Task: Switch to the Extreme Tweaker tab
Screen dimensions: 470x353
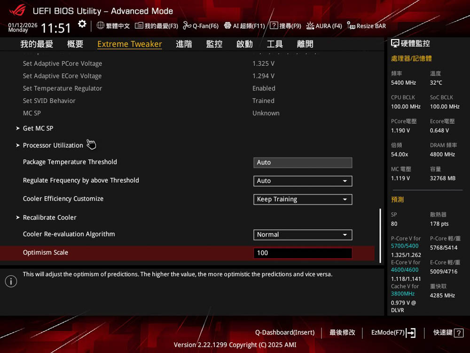Action: tap(130, 44)
